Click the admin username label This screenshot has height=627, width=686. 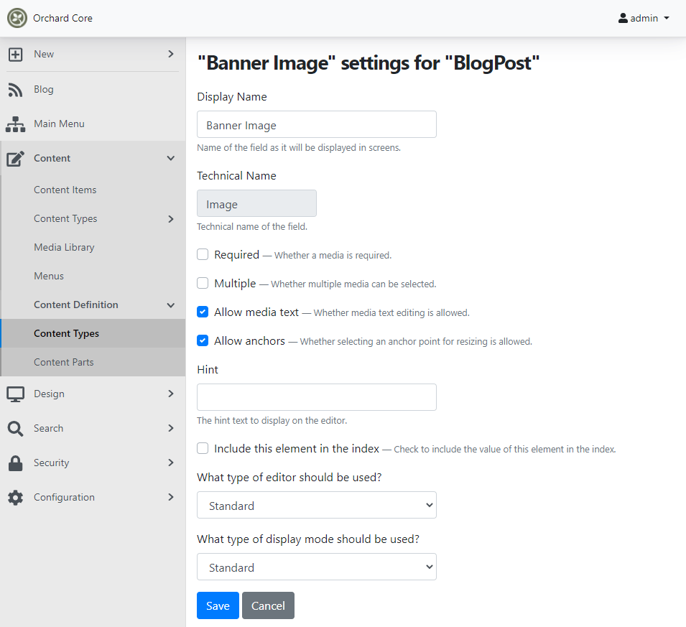[644, 18]
